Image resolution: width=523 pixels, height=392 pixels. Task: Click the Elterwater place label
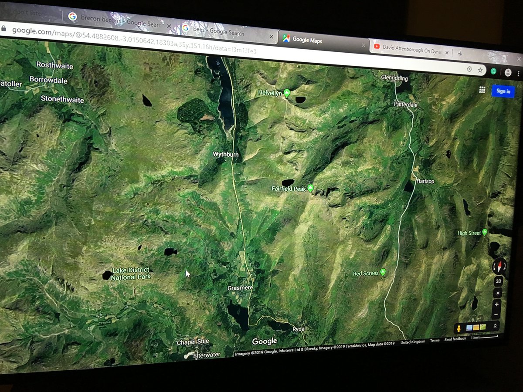[x=207, y=355]
